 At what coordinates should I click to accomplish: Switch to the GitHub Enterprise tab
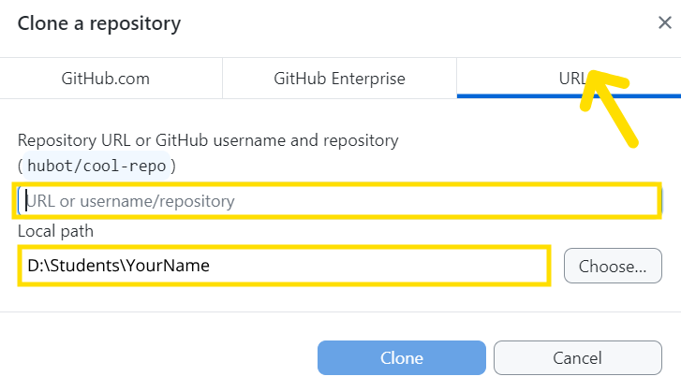pos(339,79)
